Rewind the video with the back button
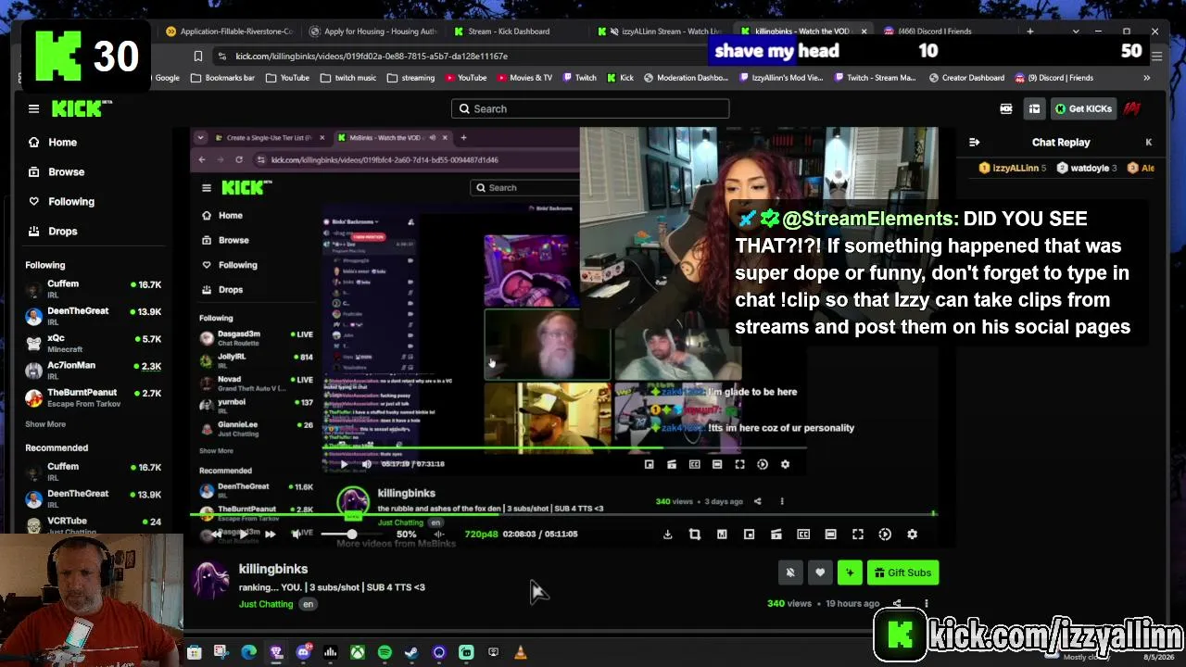The height and width of the screenshot is (667, 1186). coord(216,535)
